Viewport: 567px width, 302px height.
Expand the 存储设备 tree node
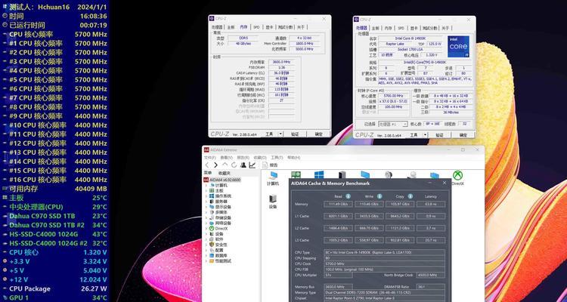[x=206, y=217]
